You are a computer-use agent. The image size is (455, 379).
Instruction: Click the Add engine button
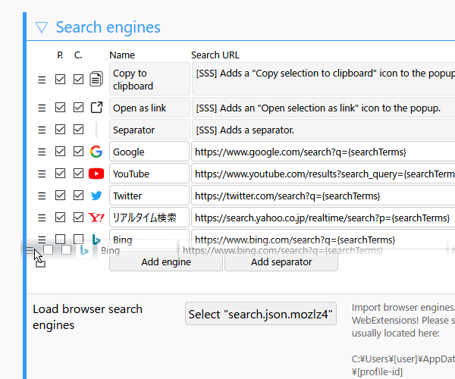166,262
